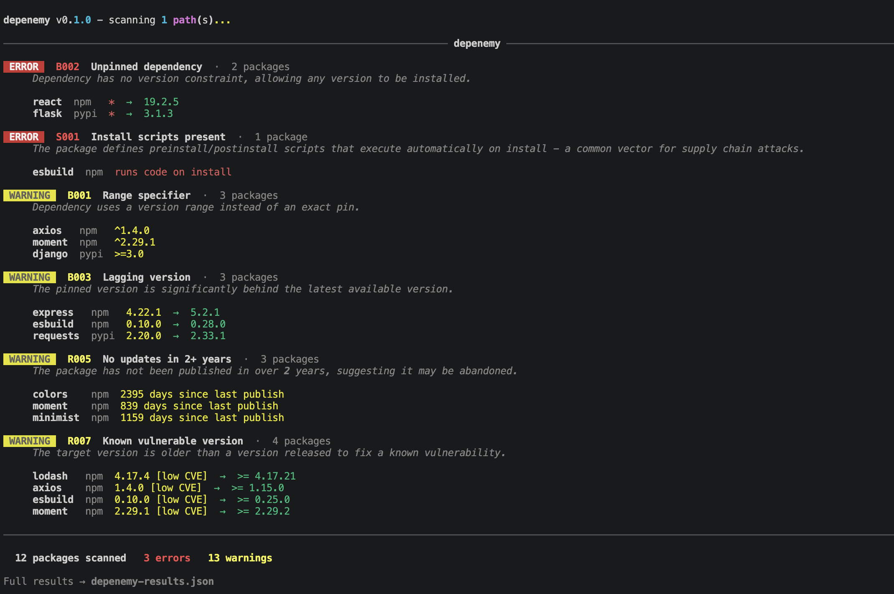Select the ERROR badge beside B002
Screen dimensions: 894x594
point(24,67)
